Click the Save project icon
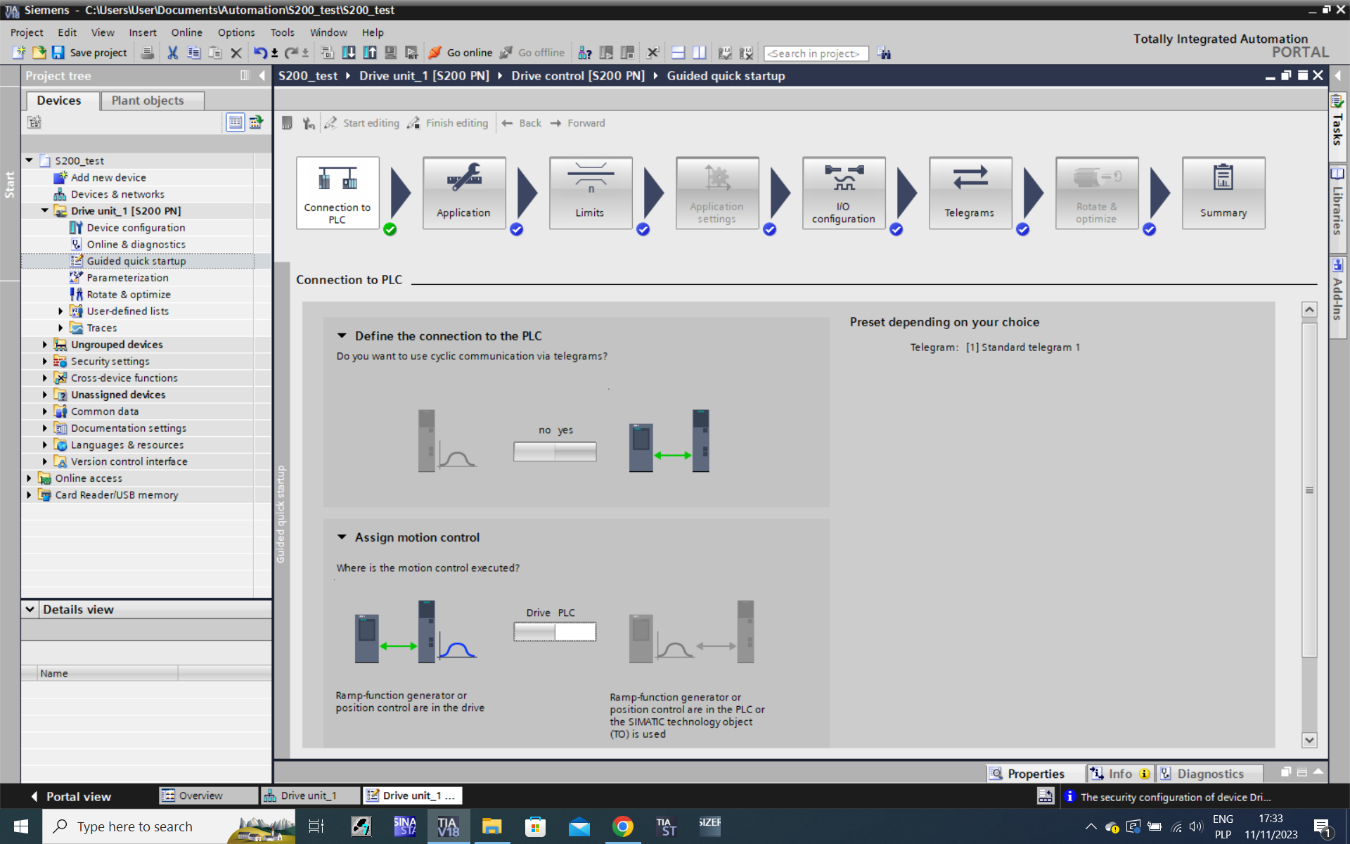The width and height of the screenshot is (1350, 844). point(58,53)
